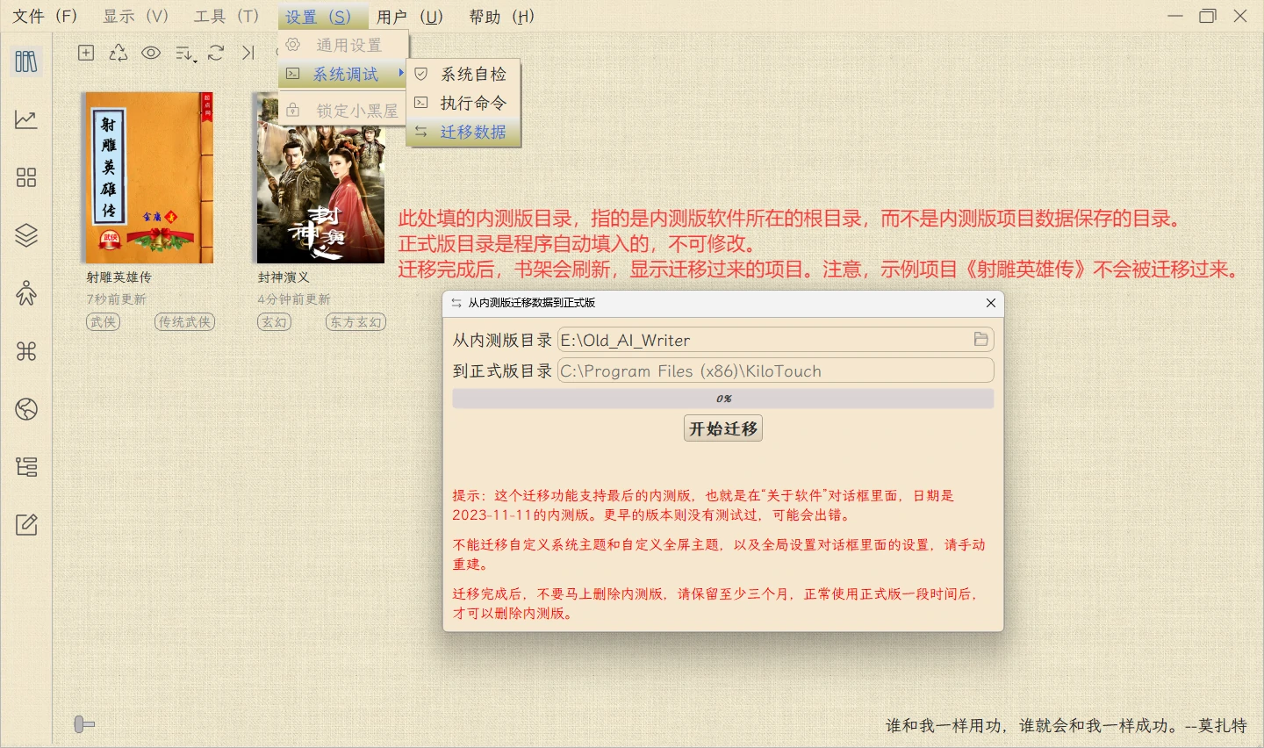Click the 武侠 tag under 射雕英雄传
The image size is (1264, 748).
pyautogui.click(x=104, y=322)
